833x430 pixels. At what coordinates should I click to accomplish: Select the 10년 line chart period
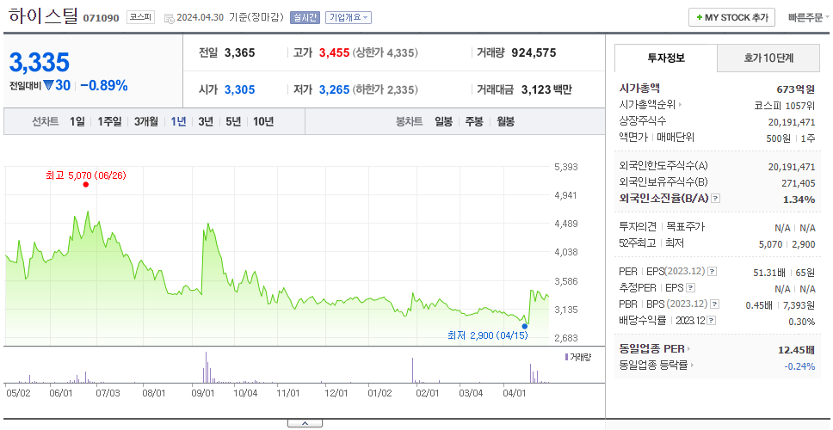263,121
